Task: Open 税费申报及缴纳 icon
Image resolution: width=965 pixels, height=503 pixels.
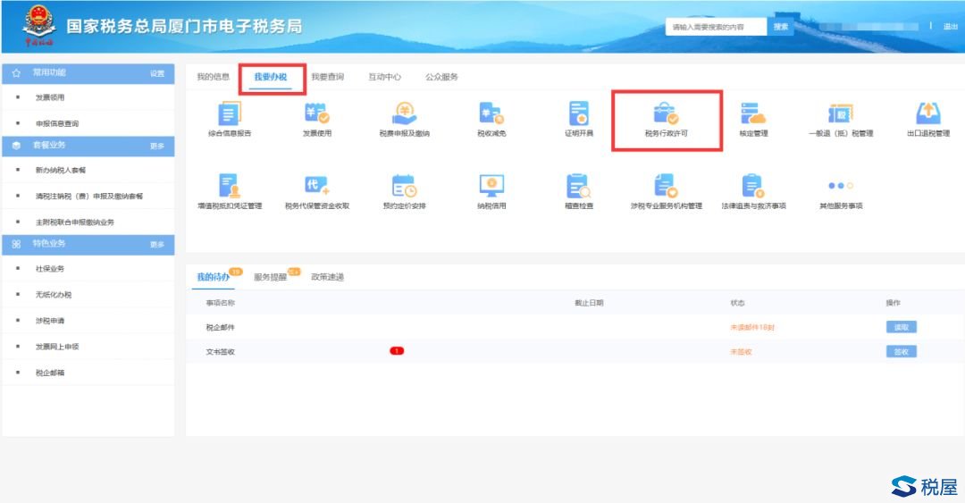Action: tap(404, 114)
